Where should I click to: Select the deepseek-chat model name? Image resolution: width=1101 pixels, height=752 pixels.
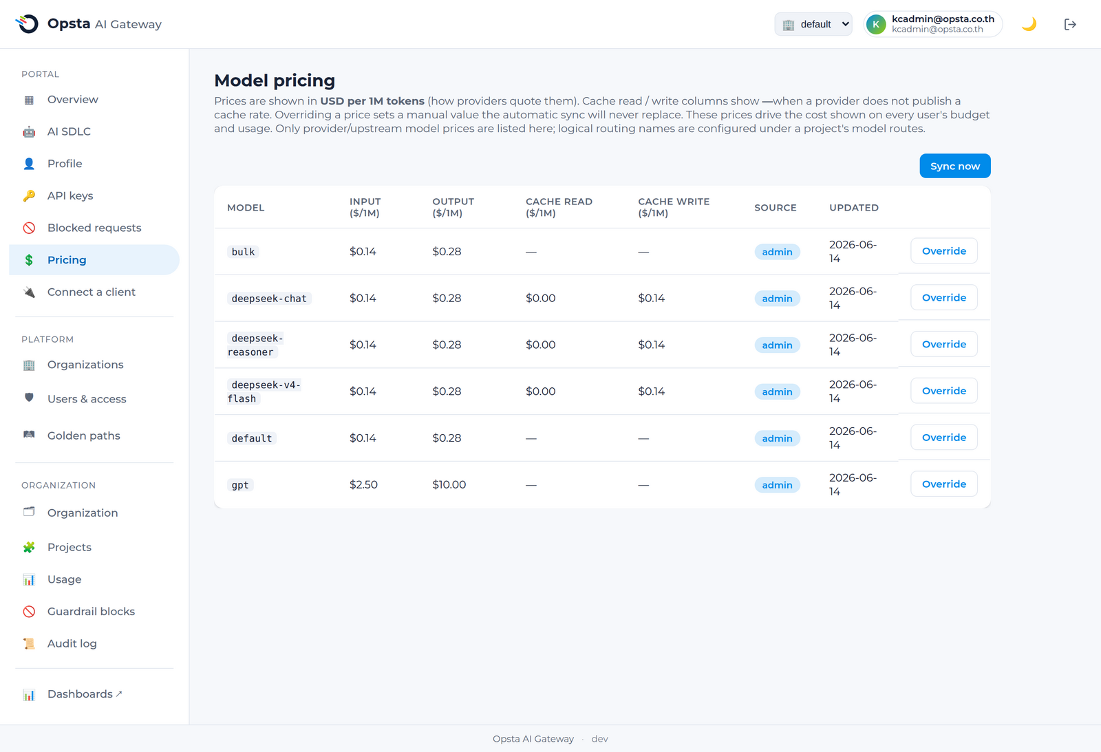tap(269, 299)
